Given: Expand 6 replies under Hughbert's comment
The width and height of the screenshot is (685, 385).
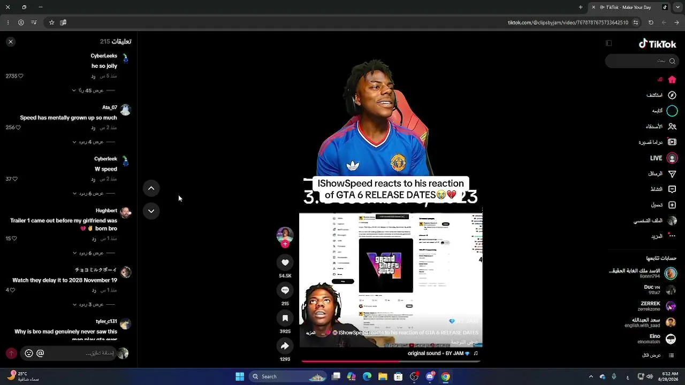Looking at the screenshot, I should (x=88, y=253).
